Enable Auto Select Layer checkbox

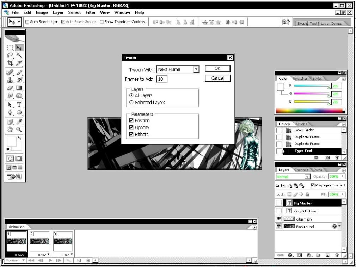27,22
